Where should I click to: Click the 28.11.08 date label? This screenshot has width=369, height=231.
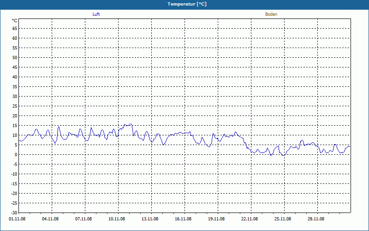point(316,219)
